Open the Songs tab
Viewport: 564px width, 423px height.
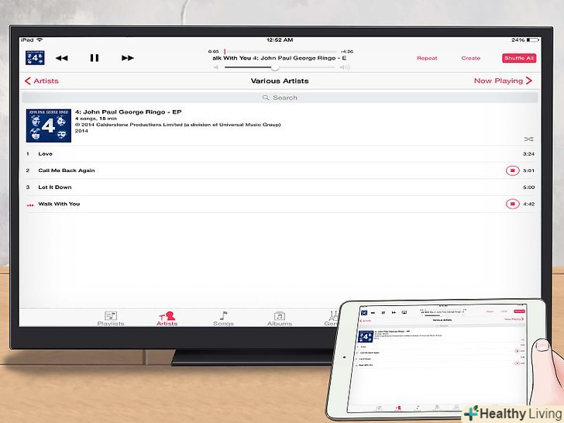click(223, 318)
